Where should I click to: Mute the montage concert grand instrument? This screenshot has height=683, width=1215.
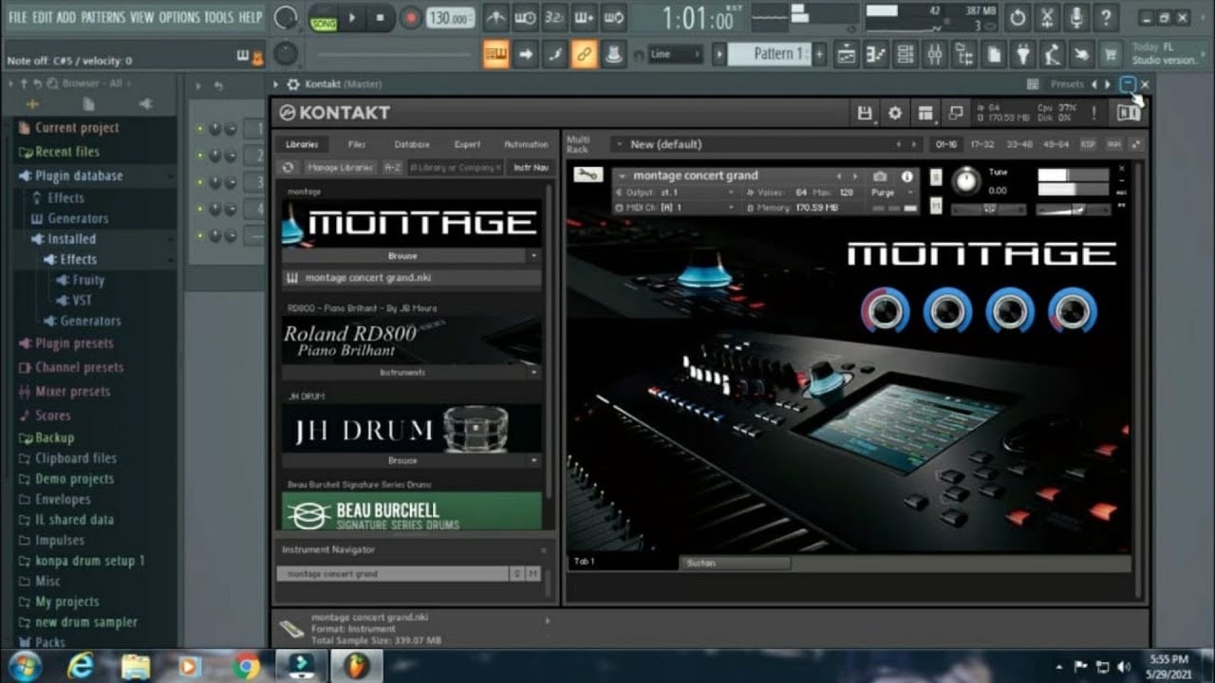click(936, 206)
